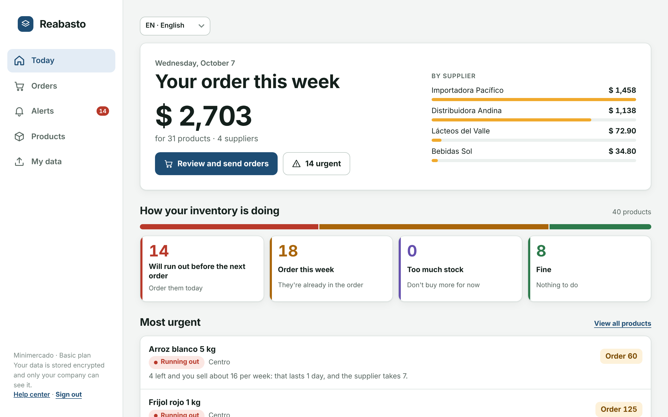Click the $ 72.90 supplier amount
668x417 pixels.
click(x=622, y=131)
